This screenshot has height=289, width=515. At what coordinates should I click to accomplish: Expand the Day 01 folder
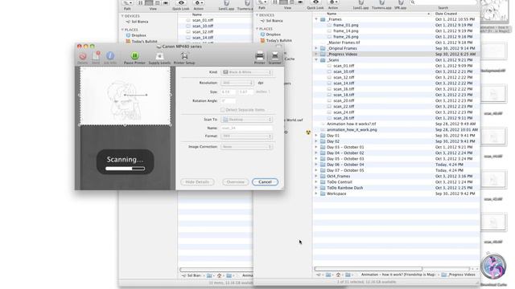coord(316,136)
